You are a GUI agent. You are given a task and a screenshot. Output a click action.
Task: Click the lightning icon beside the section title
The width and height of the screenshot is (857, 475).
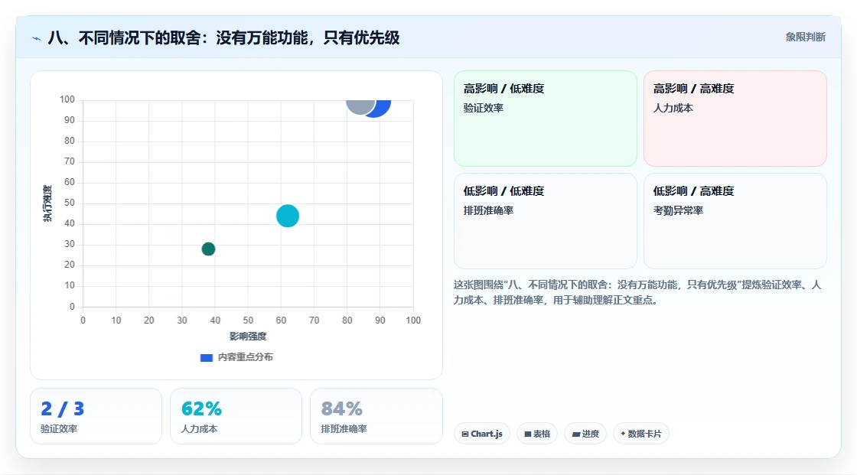(37, 38)
